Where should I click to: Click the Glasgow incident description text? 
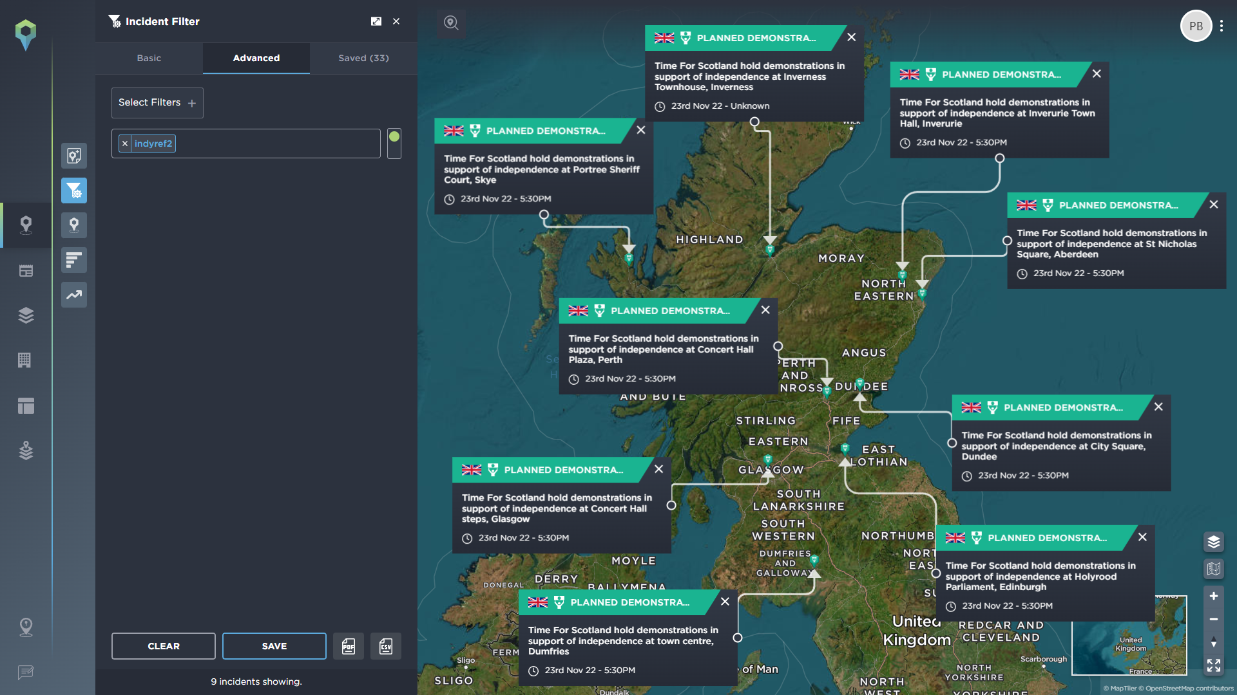tap(557, 508)
